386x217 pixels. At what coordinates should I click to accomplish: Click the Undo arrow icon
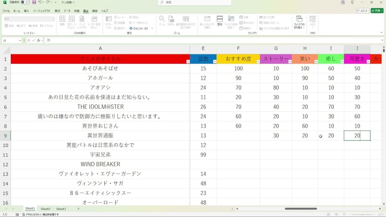[x=40, y=2]
